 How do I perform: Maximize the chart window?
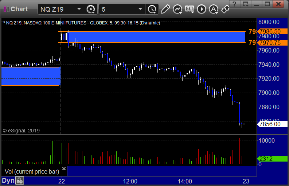267,4
